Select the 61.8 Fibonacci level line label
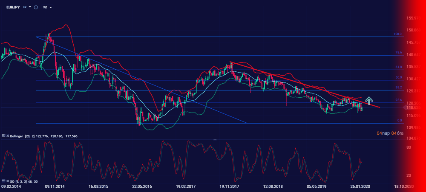This screenshot has height=192, width=426. [x=399, y=67]
